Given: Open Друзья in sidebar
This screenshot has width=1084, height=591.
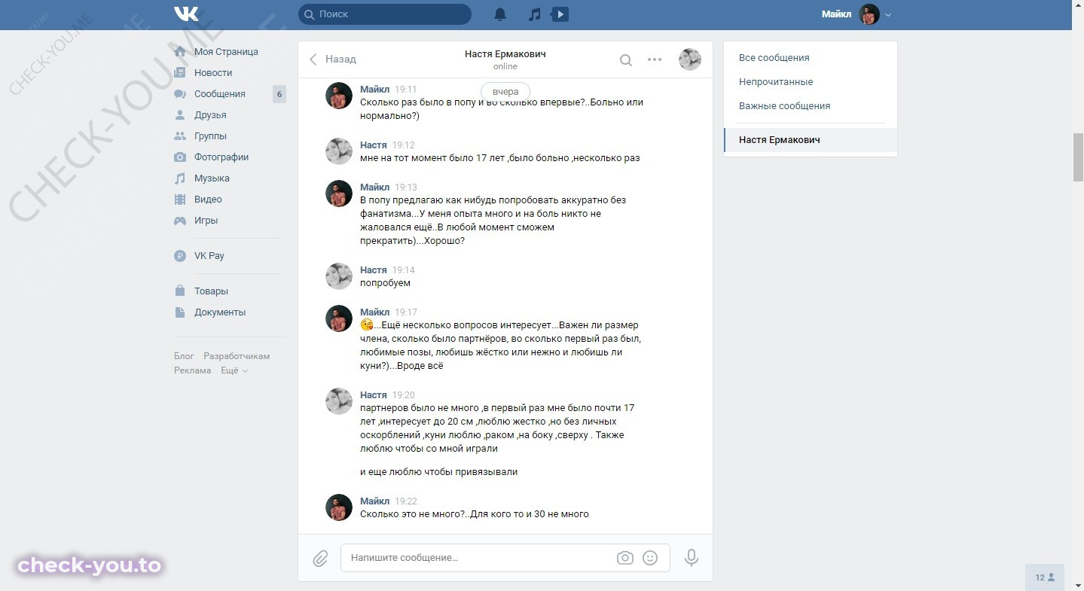Looking at the screenshot, I should [x=210, y=115].
